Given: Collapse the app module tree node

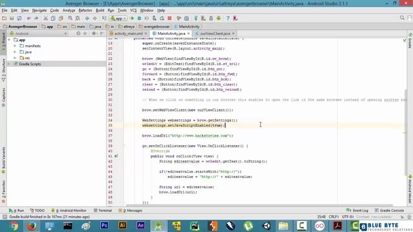Looking at the screenshot, I should pos(9,40).
